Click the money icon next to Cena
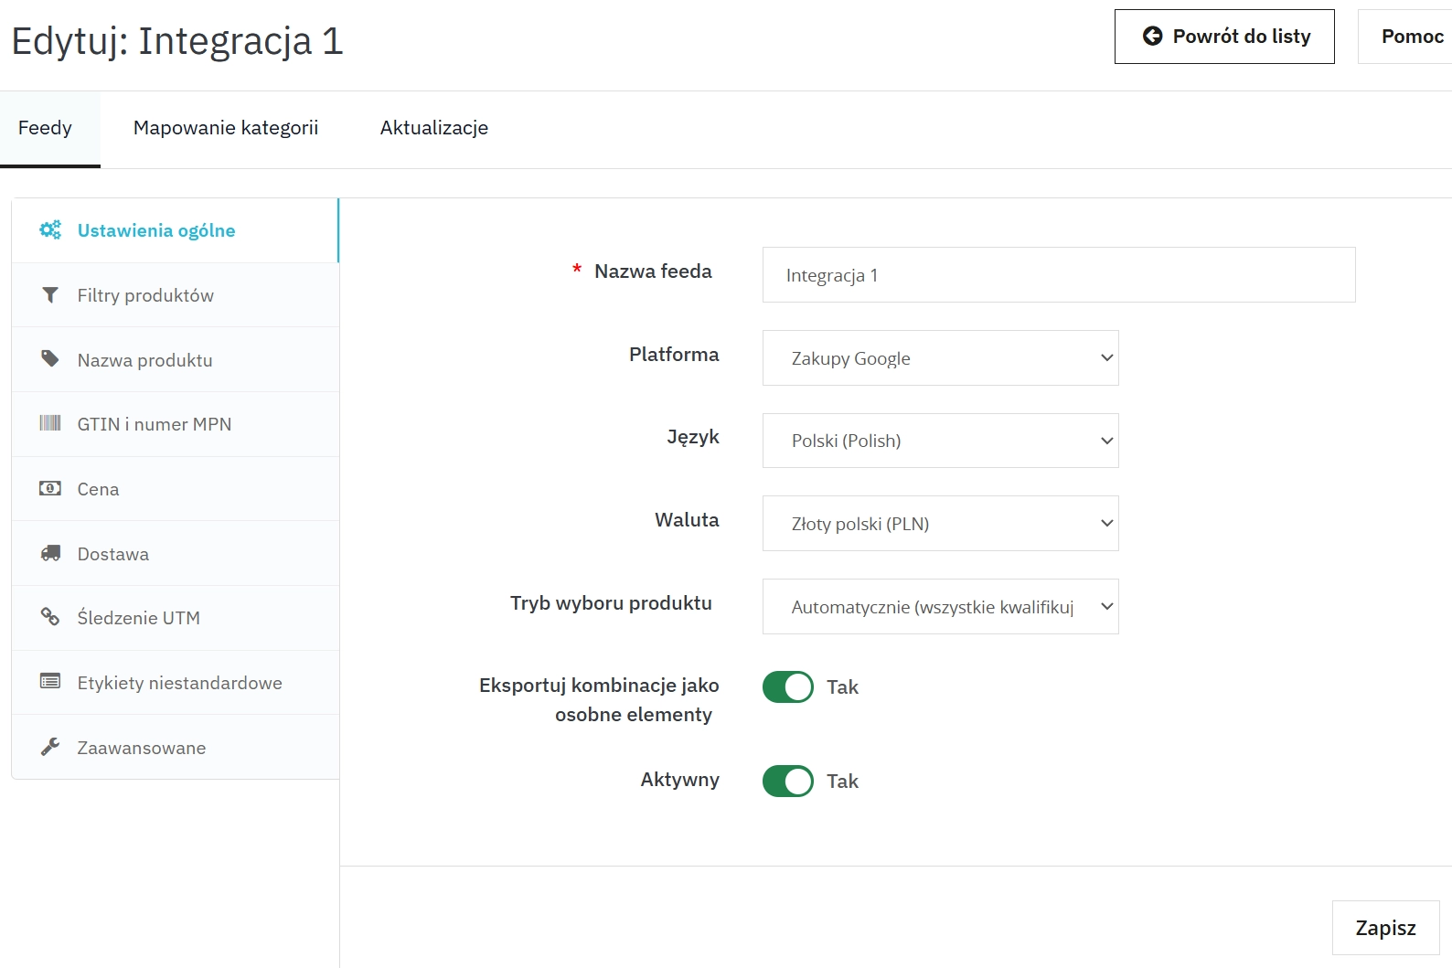Image resolution: width=1452 pixels, height=968 pixels. coord(50,488)
